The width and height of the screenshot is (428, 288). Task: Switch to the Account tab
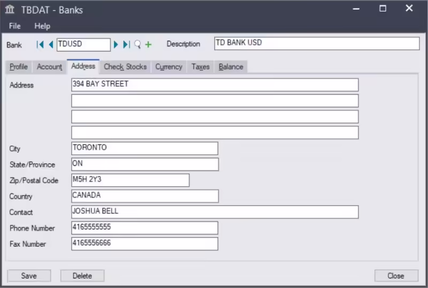click(49, 67)
